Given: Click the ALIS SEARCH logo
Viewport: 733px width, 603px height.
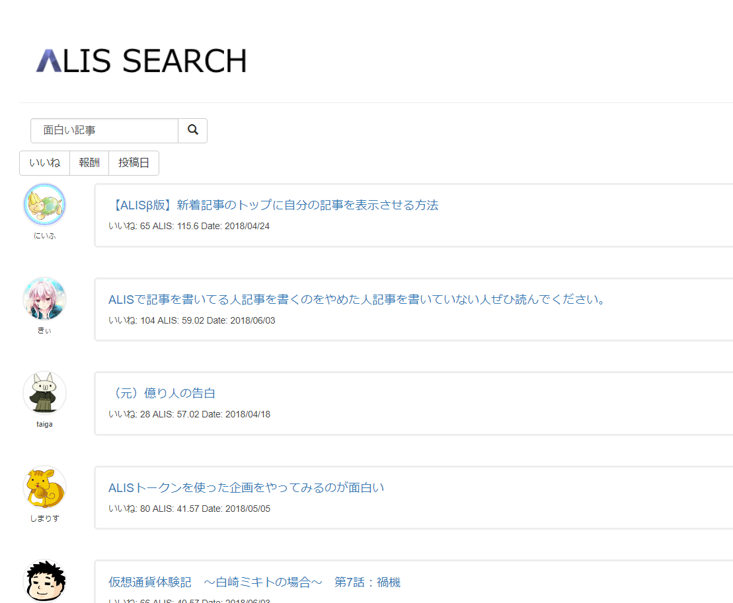Looking at the screenshot, I should (141, 61).
